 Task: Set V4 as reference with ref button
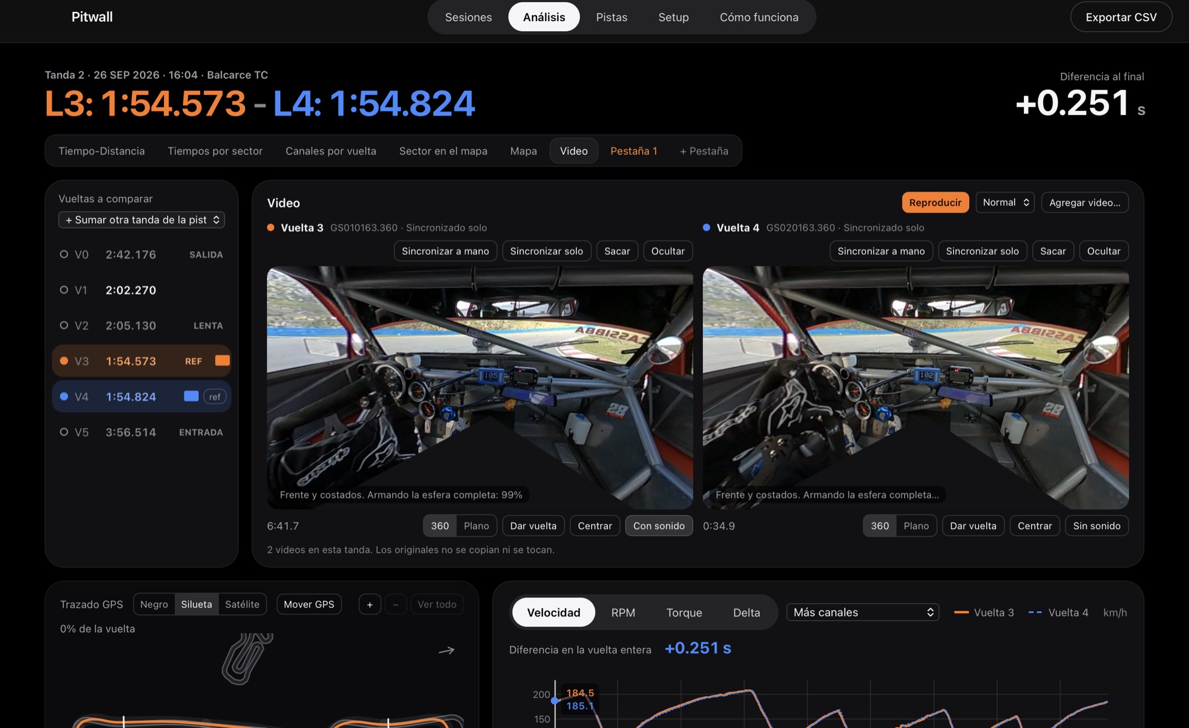[x=215, y=396]
